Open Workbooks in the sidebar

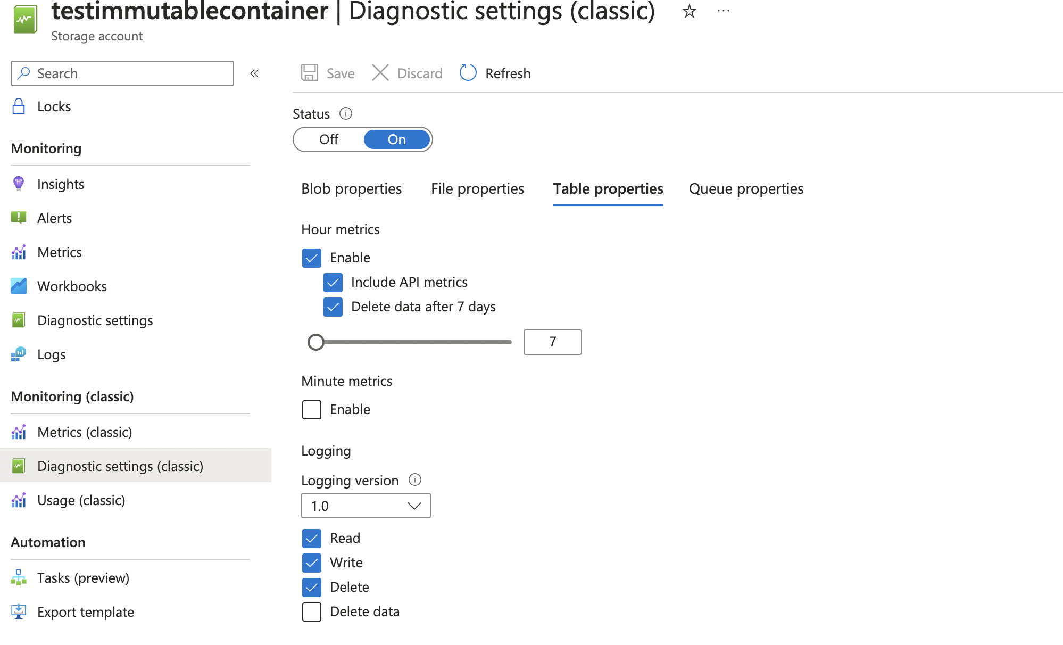point(72,286)
